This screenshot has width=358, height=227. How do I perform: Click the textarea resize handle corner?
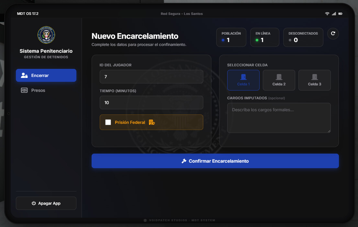coord(329,131)
